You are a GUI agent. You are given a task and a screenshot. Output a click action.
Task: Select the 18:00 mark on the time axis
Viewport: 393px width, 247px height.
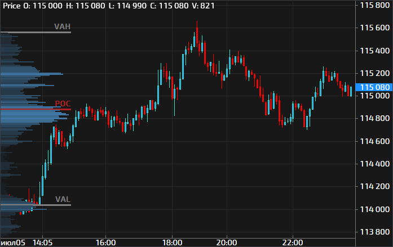(171, 242)
